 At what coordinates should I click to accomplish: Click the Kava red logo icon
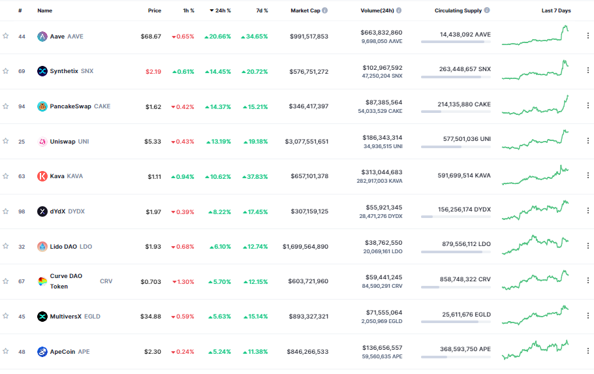[42, 176]
